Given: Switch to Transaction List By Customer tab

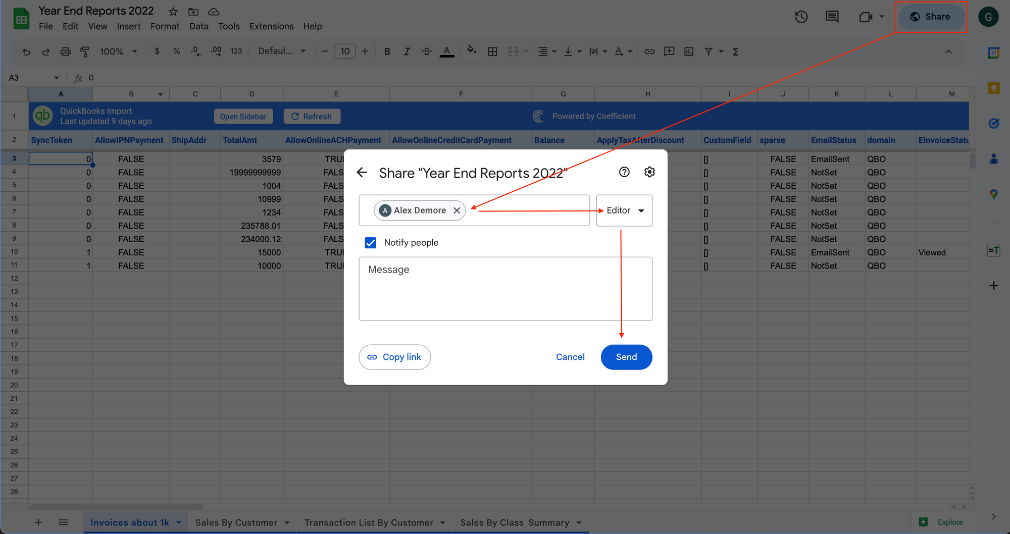Looking at the screenshot, I should click(x=369, y=523).
